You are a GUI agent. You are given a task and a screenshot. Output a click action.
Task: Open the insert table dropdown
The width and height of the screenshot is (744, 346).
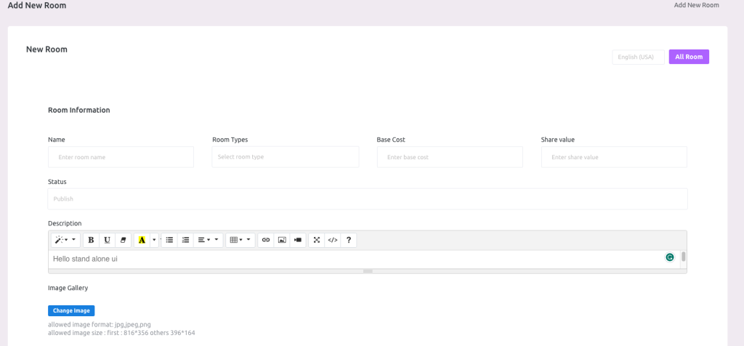click(x=240, y=240)
